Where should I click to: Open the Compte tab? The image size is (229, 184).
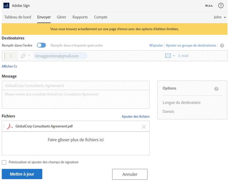point(101,17)
